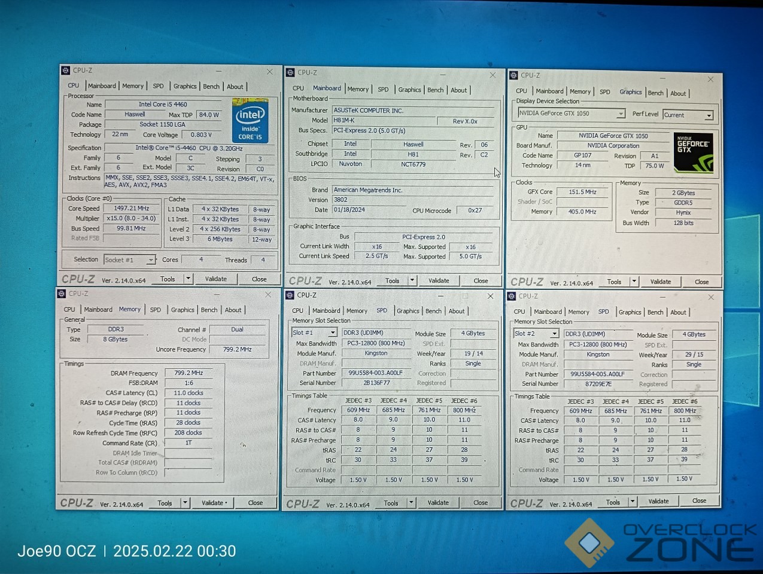This screenshot has width=763, height=574.
Task: Select the CPU tab in the GeForce graphics window
Action: tap(522, 91)
